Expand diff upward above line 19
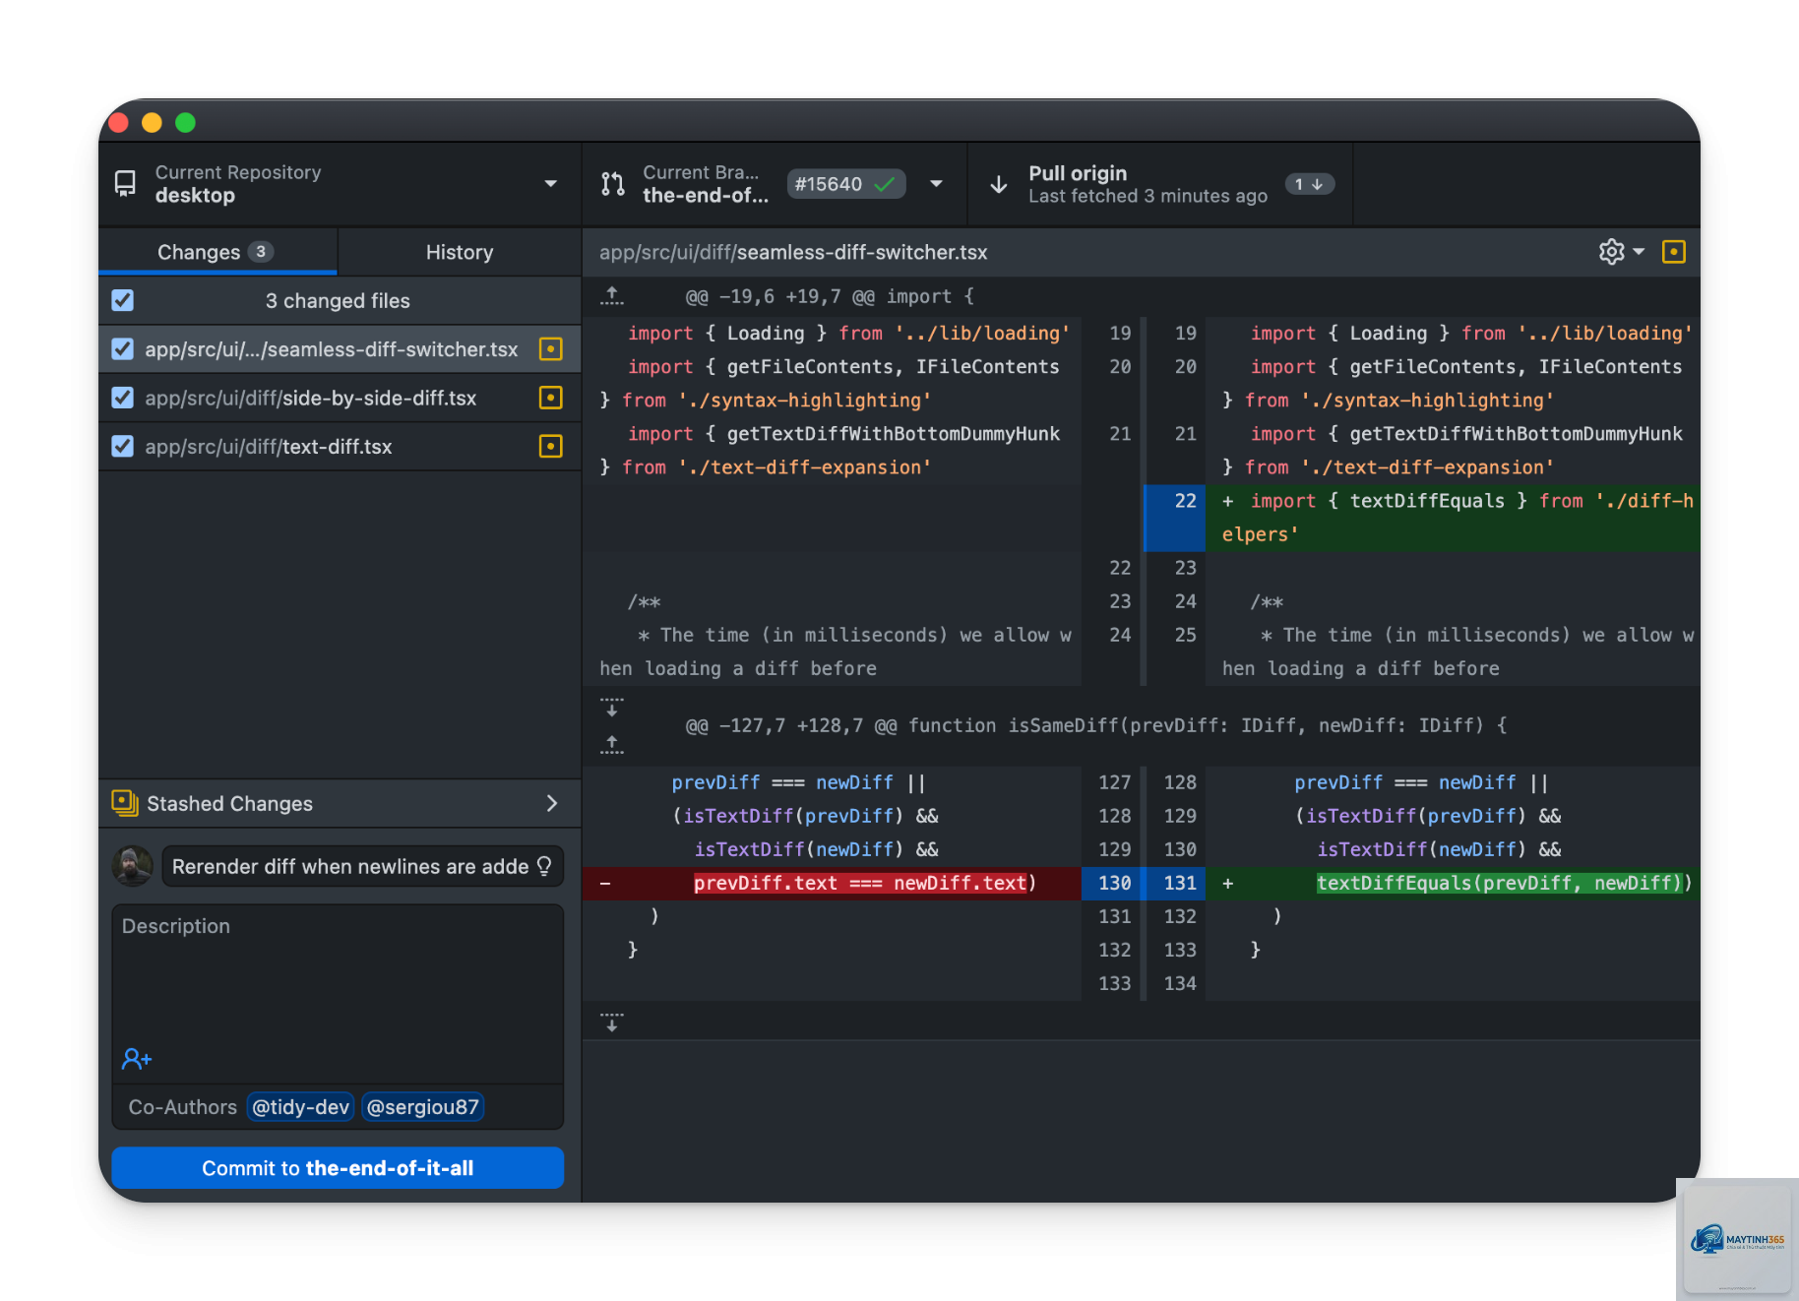Screen dimensions: 1799x1301 612,295
